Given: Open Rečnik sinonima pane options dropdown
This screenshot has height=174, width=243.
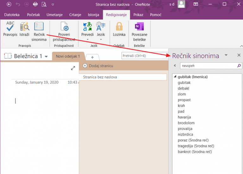Looking at the screenshot, I should [x=226, y=55].
